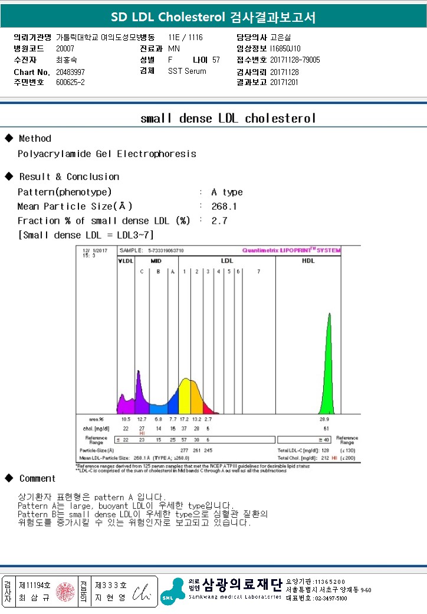Click the 'Quantimetrix LIPOPRINT SYSTEM' chart label
Viewport: 427px width, 614px height.
click(291, 250)
